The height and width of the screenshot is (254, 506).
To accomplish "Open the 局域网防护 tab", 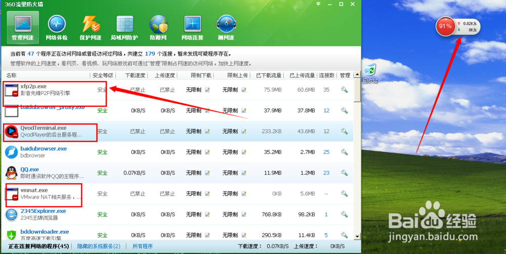I will click(x=124, y=28).
